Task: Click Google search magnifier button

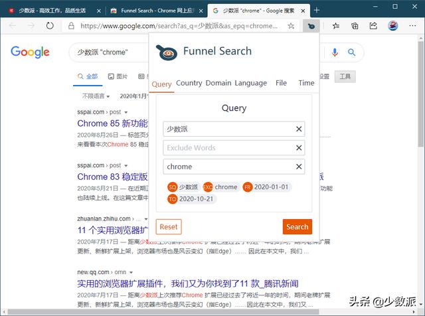Action: 351,52
